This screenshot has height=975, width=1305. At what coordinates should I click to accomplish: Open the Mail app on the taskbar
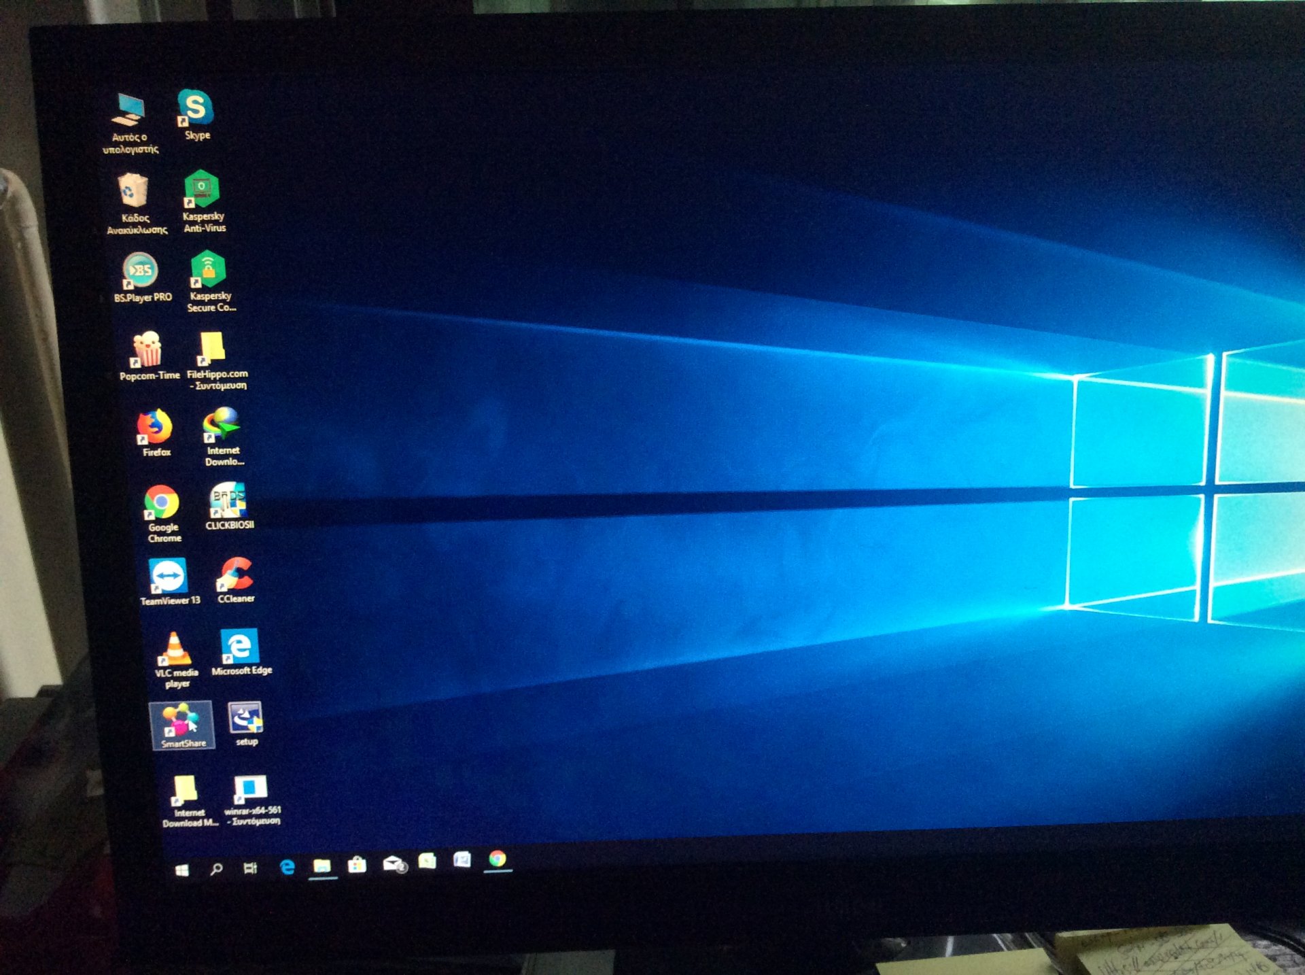click(394, 863)
